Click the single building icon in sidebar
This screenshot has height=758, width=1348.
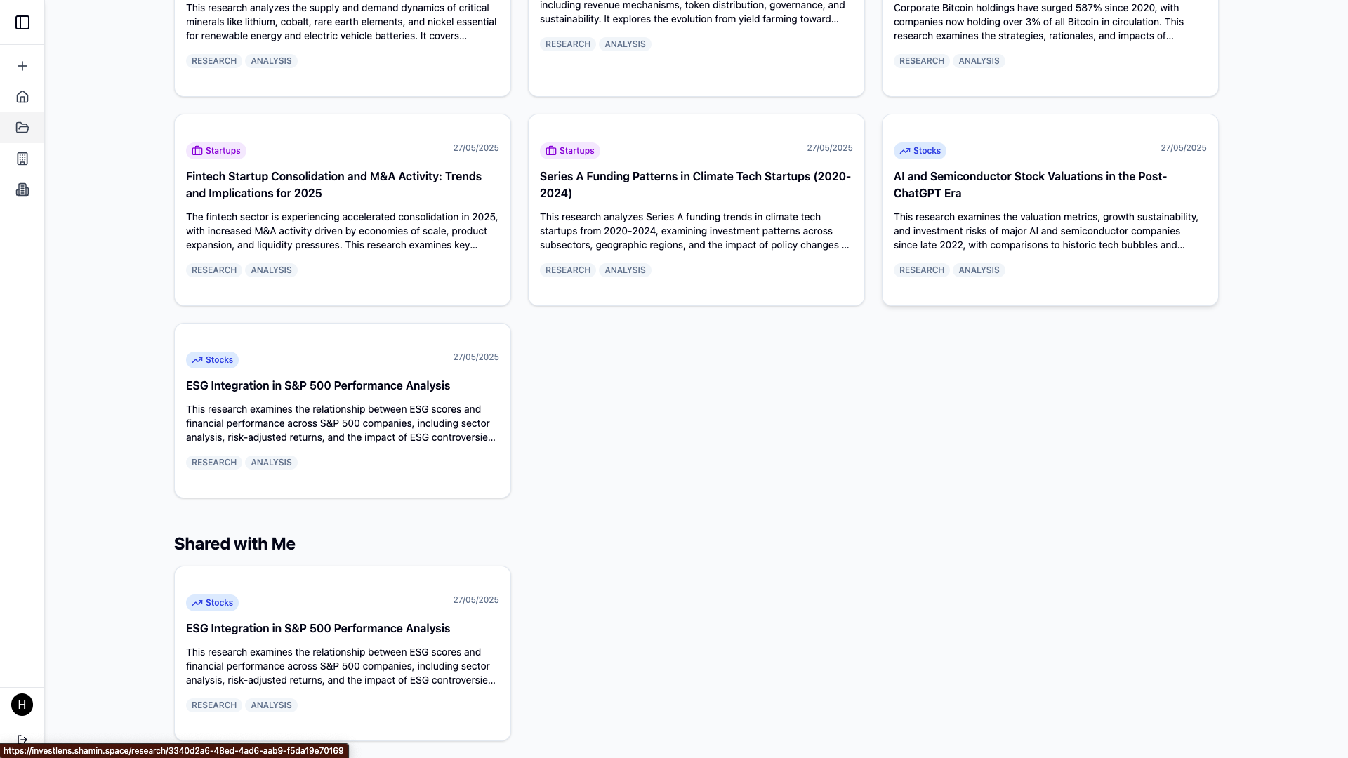click(x=22, y=159)
